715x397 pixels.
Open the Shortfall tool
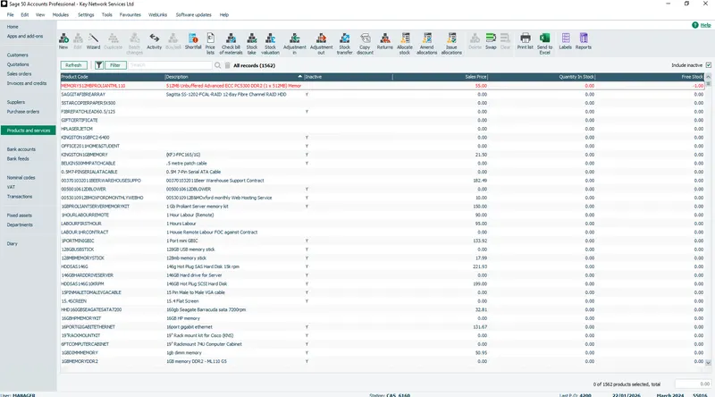193,41
